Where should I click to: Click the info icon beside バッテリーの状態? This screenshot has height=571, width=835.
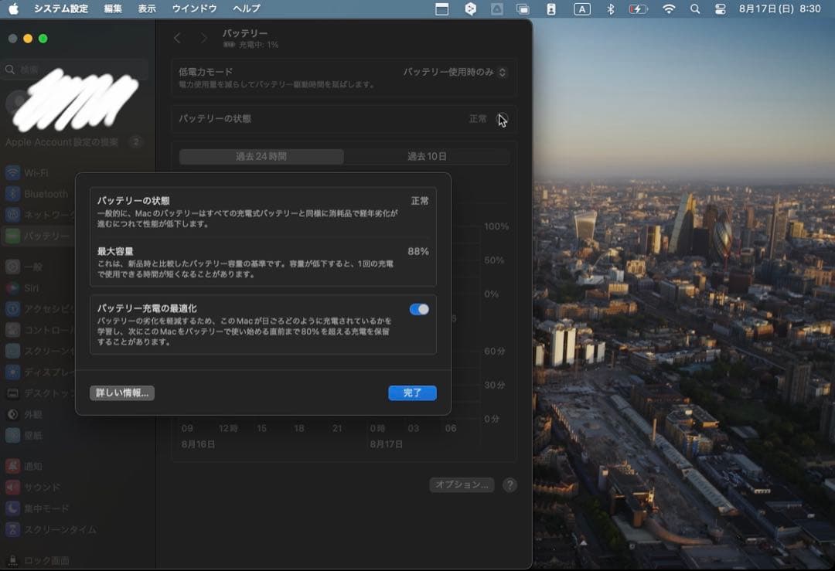click(503, 119)
